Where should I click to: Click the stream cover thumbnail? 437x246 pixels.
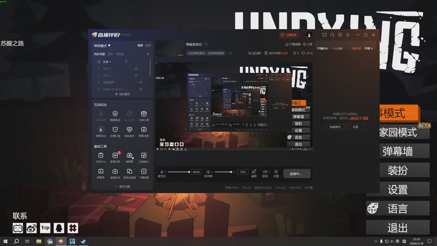click(170, 49)
